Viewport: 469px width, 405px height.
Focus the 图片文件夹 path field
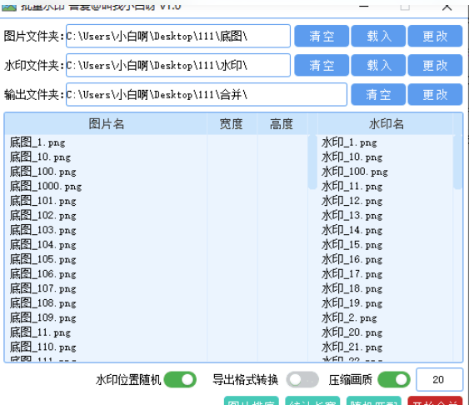pos(178,36)
